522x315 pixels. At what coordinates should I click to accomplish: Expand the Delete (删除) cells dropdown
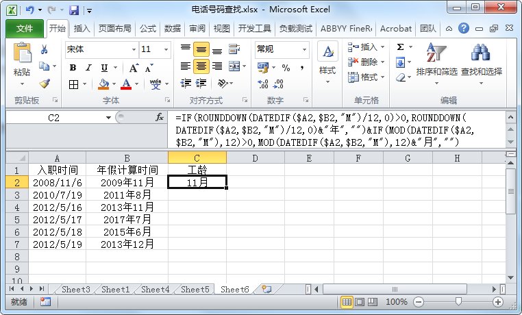pyautogui.click(x=382, y=62)
